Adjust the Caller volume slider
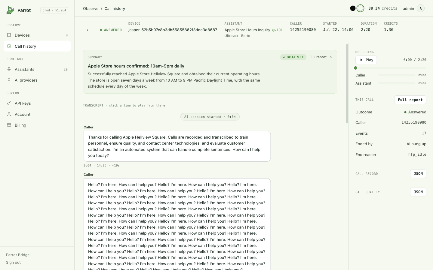Screen dimensions: 433x270 pyautogui.click(x=397, y=75)
